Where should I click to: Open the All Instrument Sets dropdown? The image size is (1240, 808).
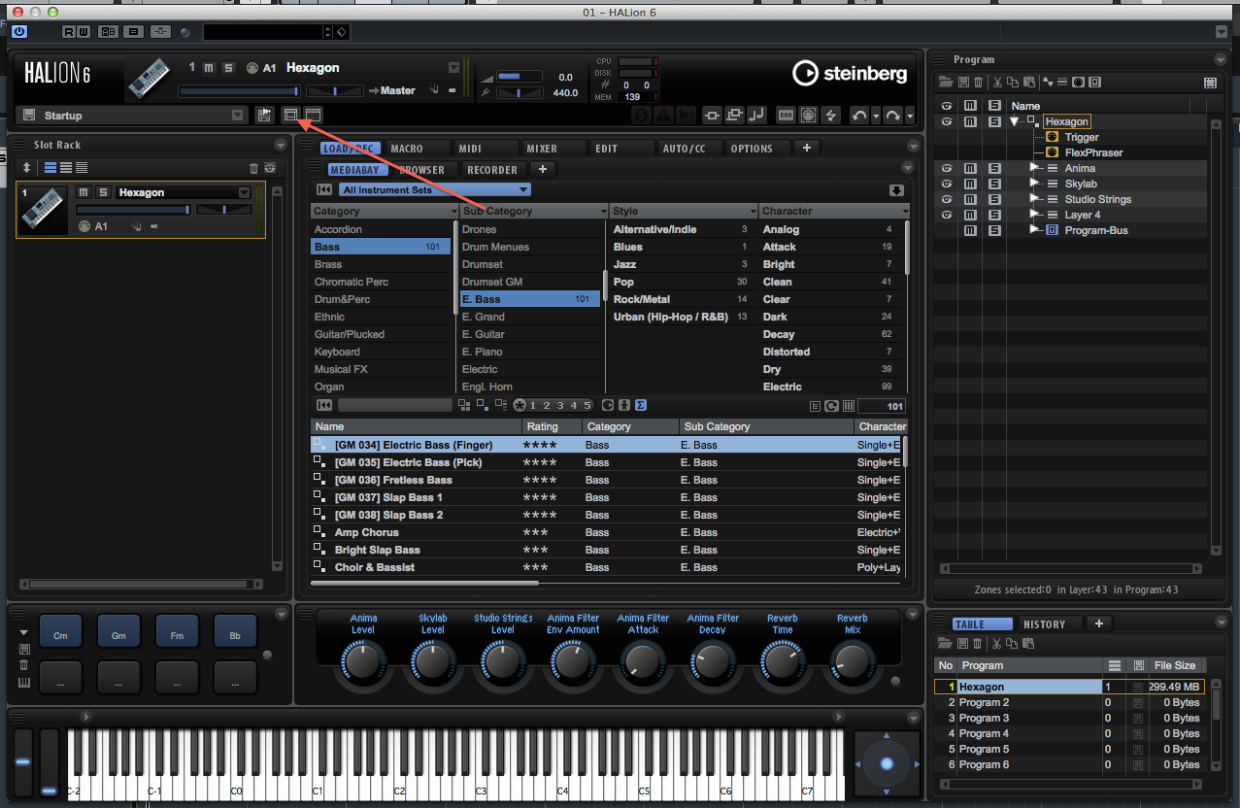(434, 189)
